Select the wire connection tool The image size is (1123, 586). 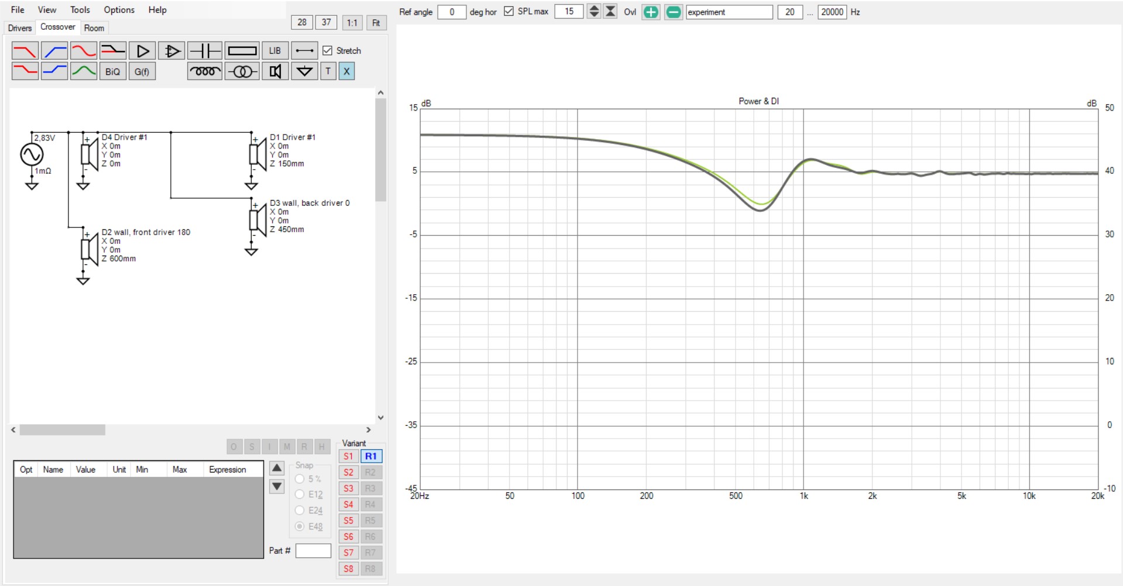pos(304,51)
